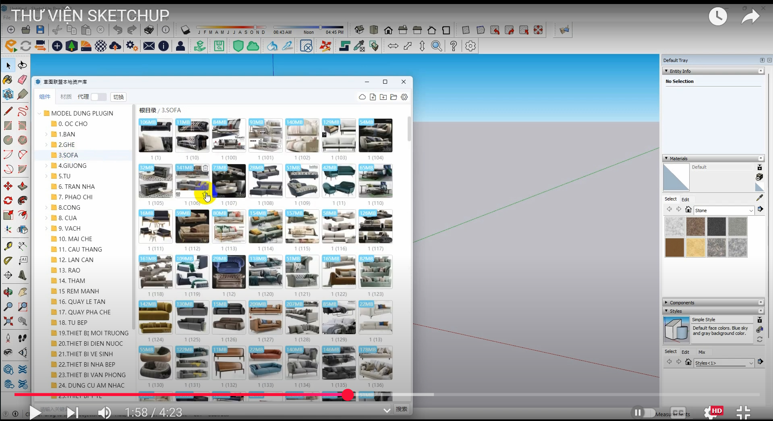
Task: Toggle YouTube autoplay switch
Action: (x=643, y=413)
